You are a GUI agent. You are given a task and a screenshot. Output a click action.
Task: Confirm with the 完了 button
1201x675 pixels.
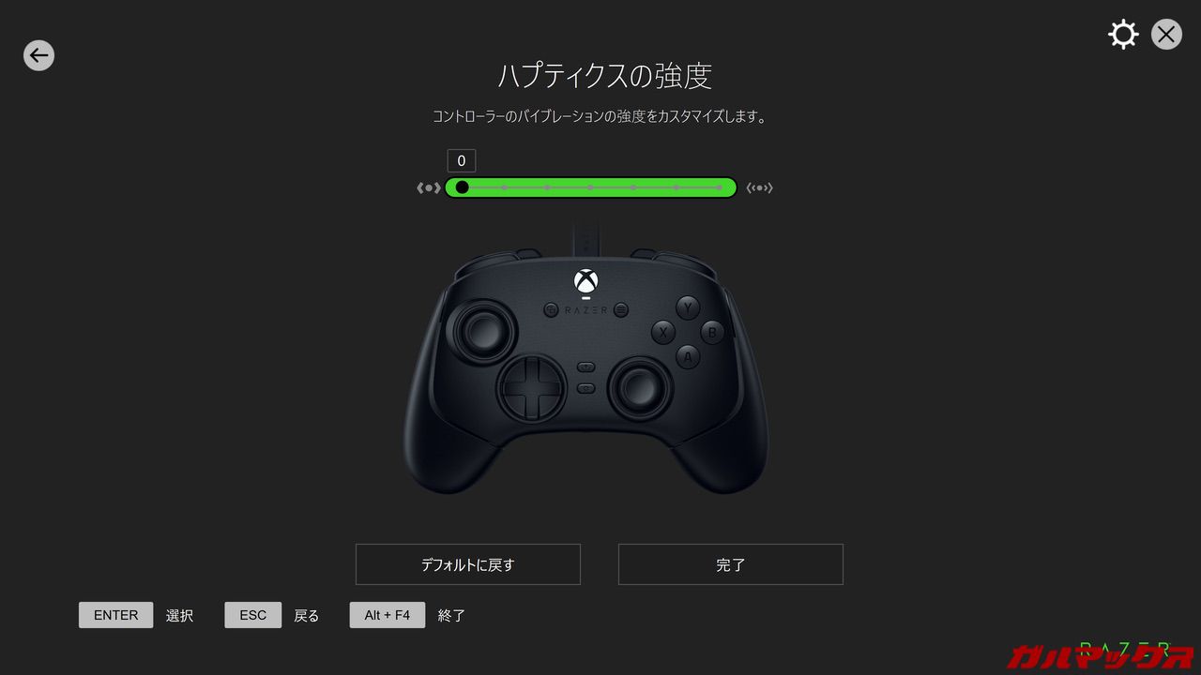(x=731, y=564)
